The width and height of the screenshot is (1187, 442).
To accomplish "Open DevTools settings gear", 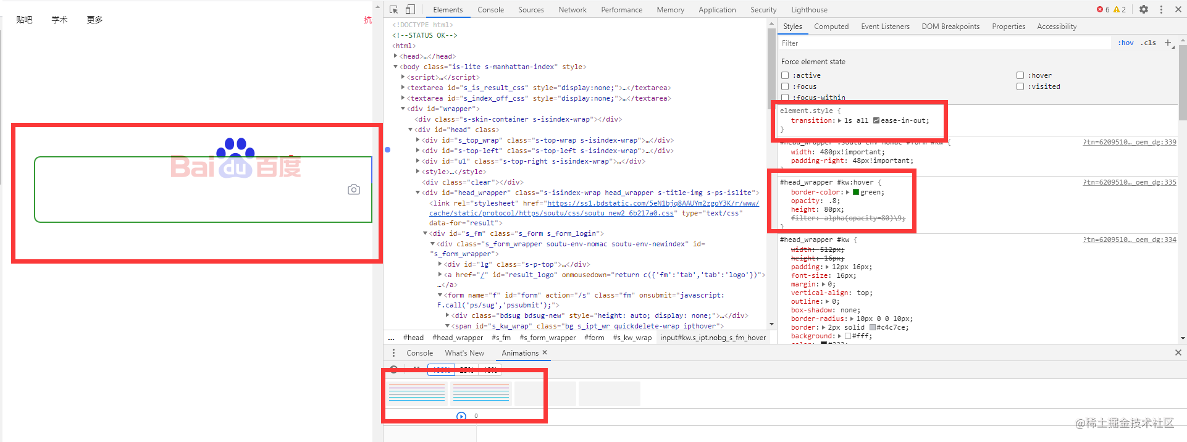I will point(1144,9).
